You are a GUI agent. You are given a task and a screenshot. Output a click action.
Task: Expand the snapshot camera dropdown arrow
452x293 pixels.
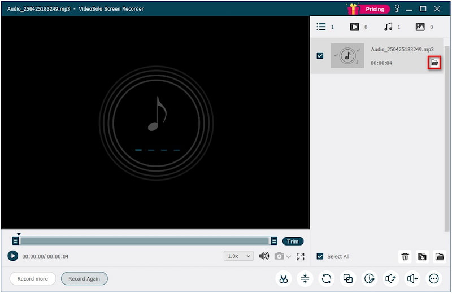click(x=289, y=257)
